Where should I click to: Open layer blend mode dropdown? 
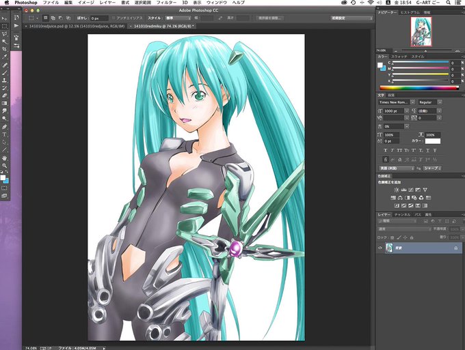(x=404, y=229)
